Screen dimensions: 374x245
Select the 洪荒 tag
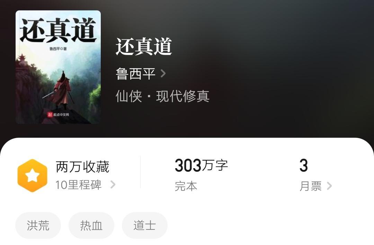pos(38,226)
